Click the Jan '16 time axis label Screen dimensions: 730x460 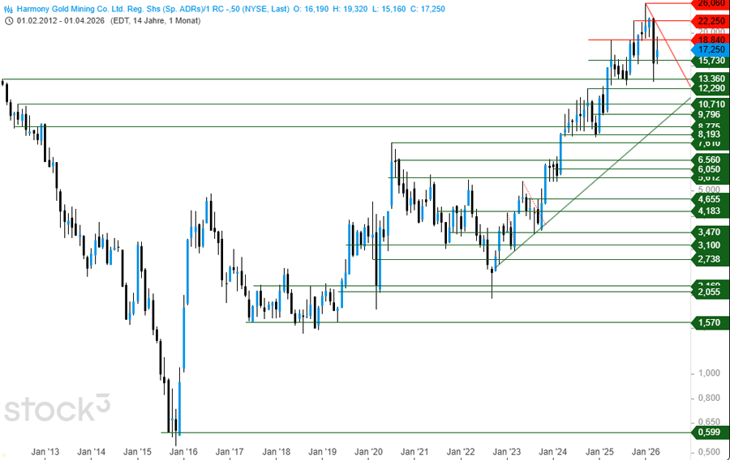click(183, 451)
